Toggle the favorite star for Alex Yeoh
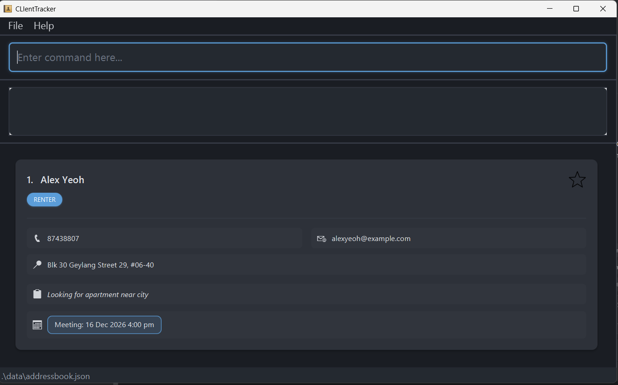 (577, 180)
